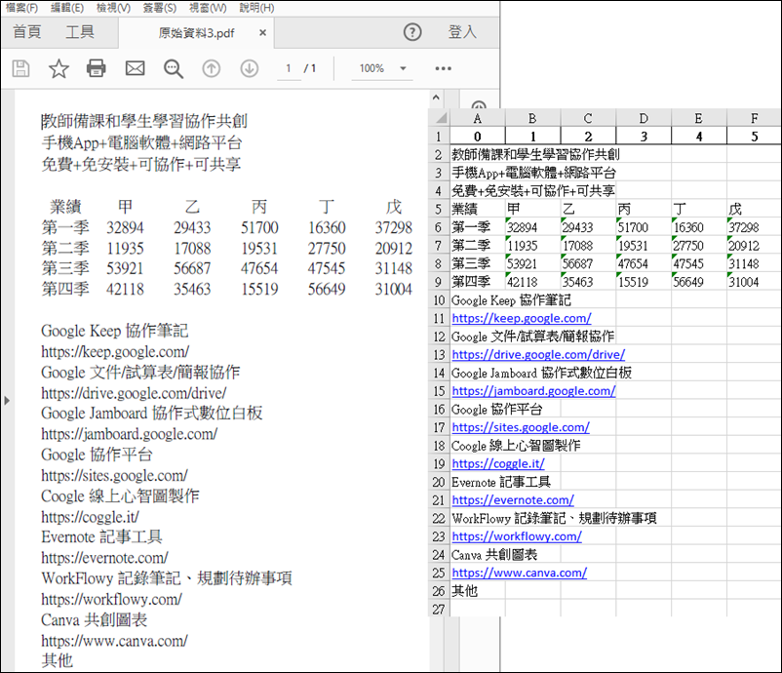
Task: Open the workflowy.com link in Excel
Action: [x=517, y=536]
